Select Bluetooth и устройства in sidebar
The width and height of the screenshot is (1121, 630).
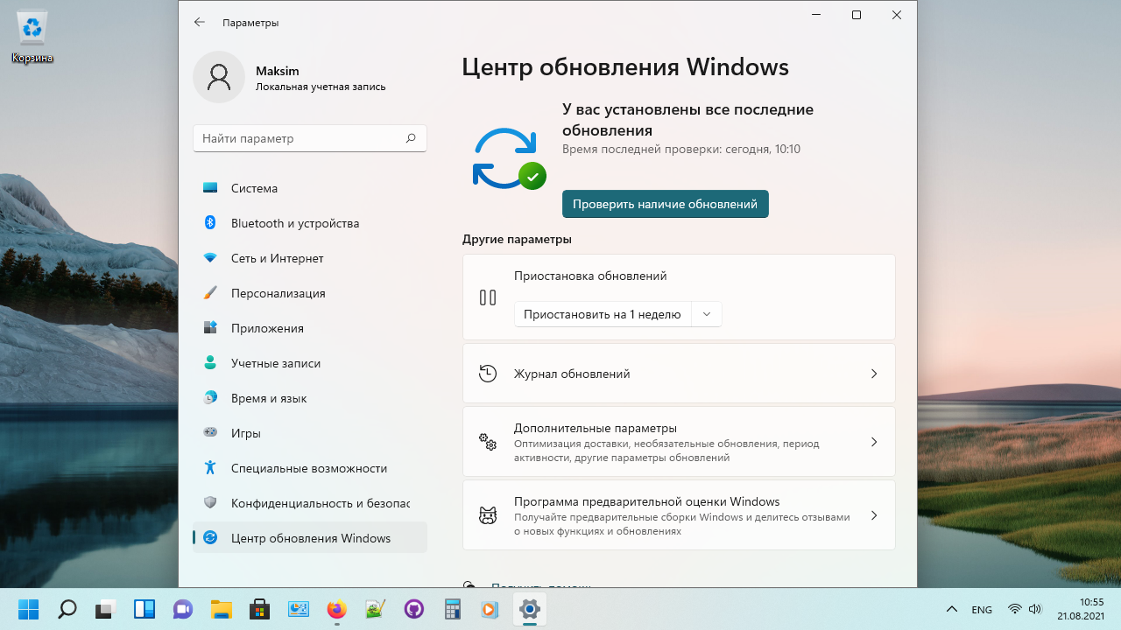pos(310,223)
